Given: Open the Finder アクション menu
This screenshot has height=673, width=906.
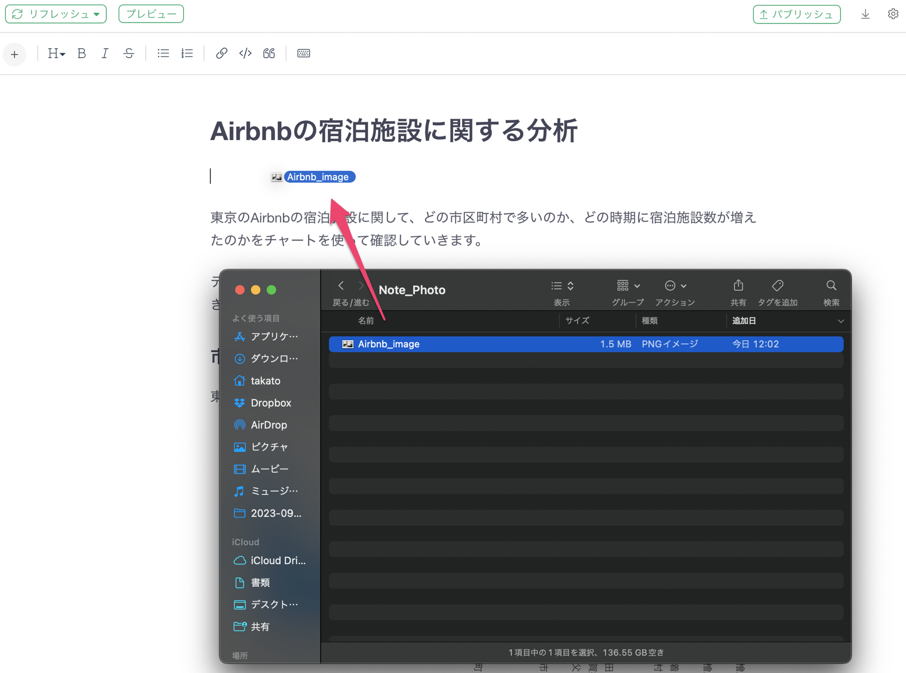Looking at the screenshot, I should [675, 286].
